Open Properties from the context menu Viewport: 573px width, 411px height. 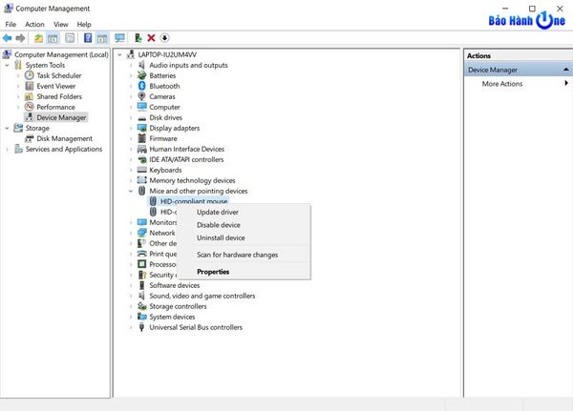tap(213, 271)
